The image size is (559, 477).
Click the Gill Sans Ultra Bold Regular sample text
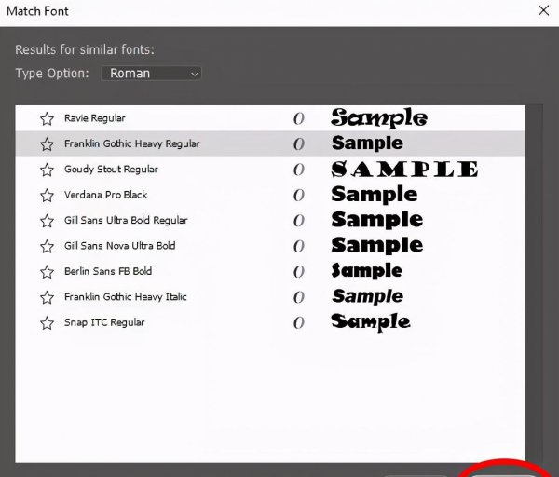(376, 221)
